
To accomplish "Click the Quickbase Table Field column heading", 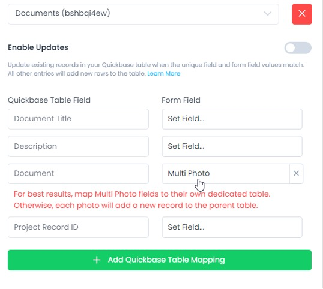I will 49,100.
